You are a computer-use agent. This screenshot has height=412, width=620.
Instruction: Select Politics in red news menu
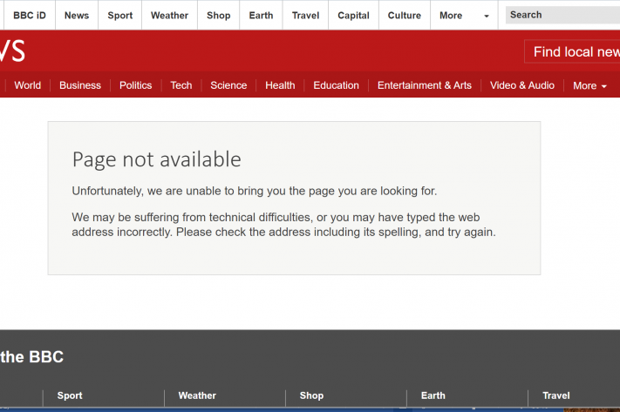click(x=135, y=85)
